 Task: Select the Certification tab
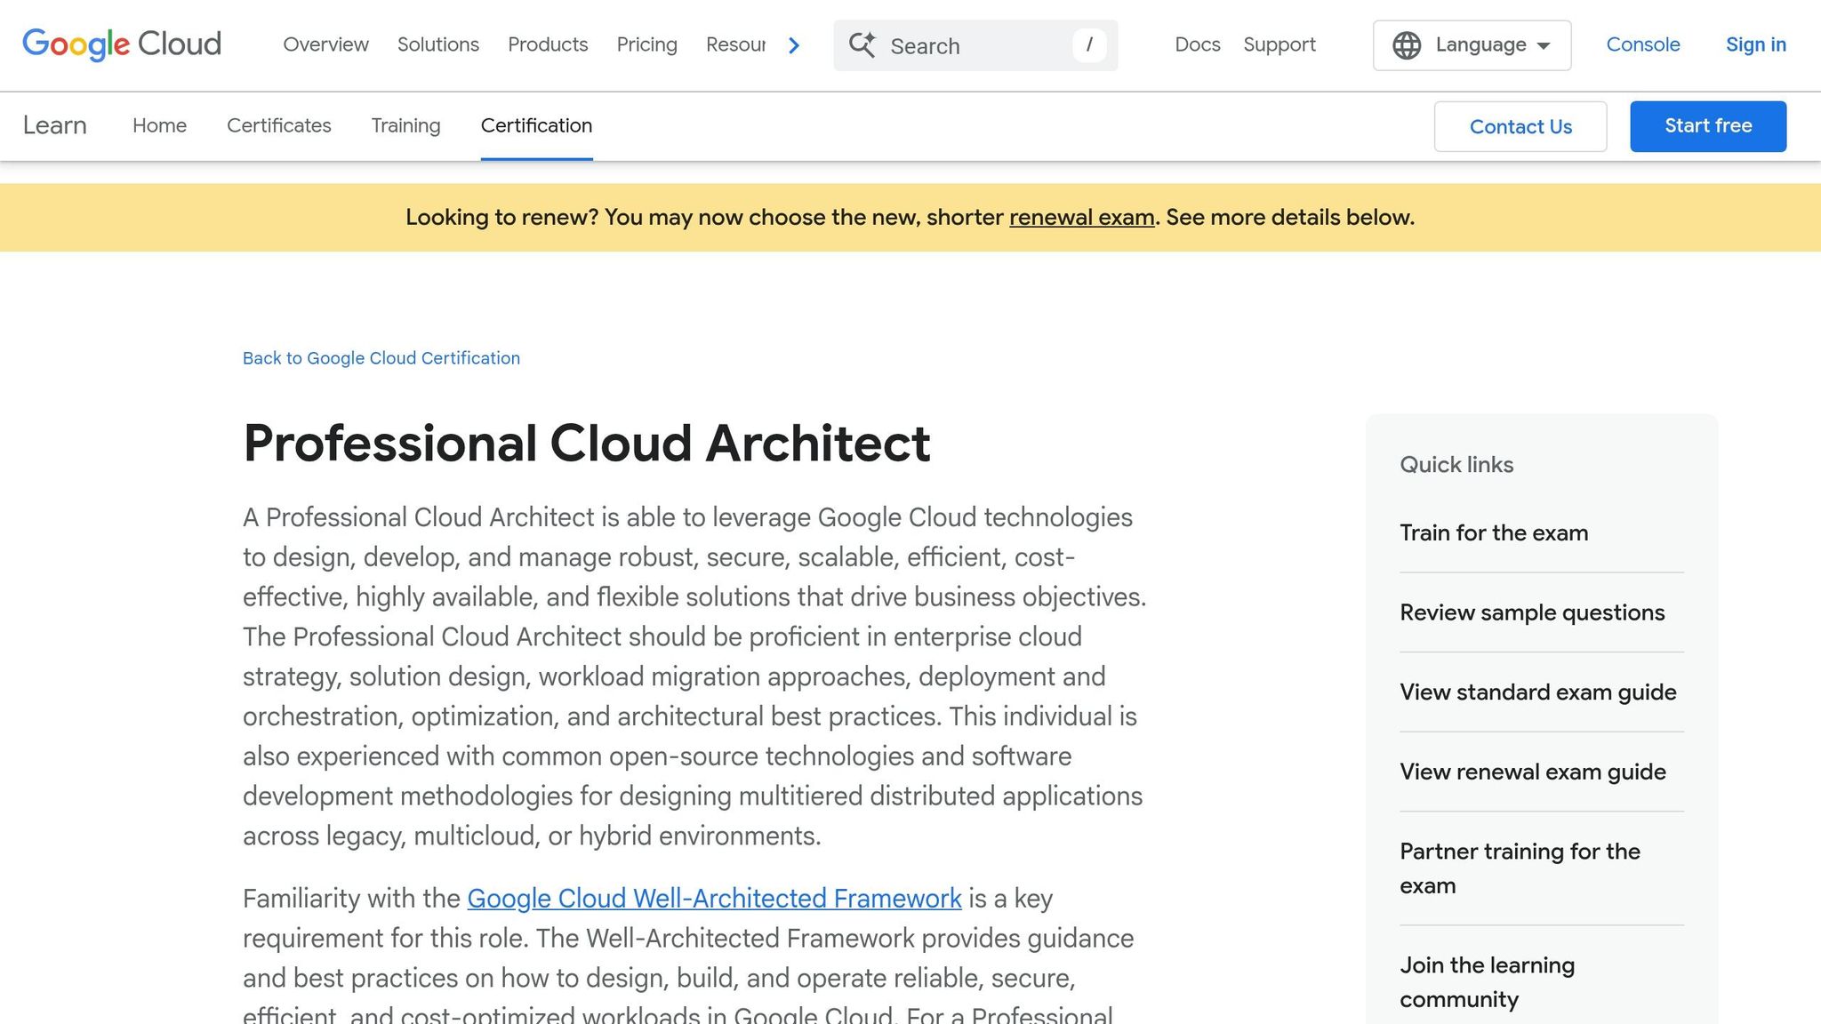coord(537,125)
